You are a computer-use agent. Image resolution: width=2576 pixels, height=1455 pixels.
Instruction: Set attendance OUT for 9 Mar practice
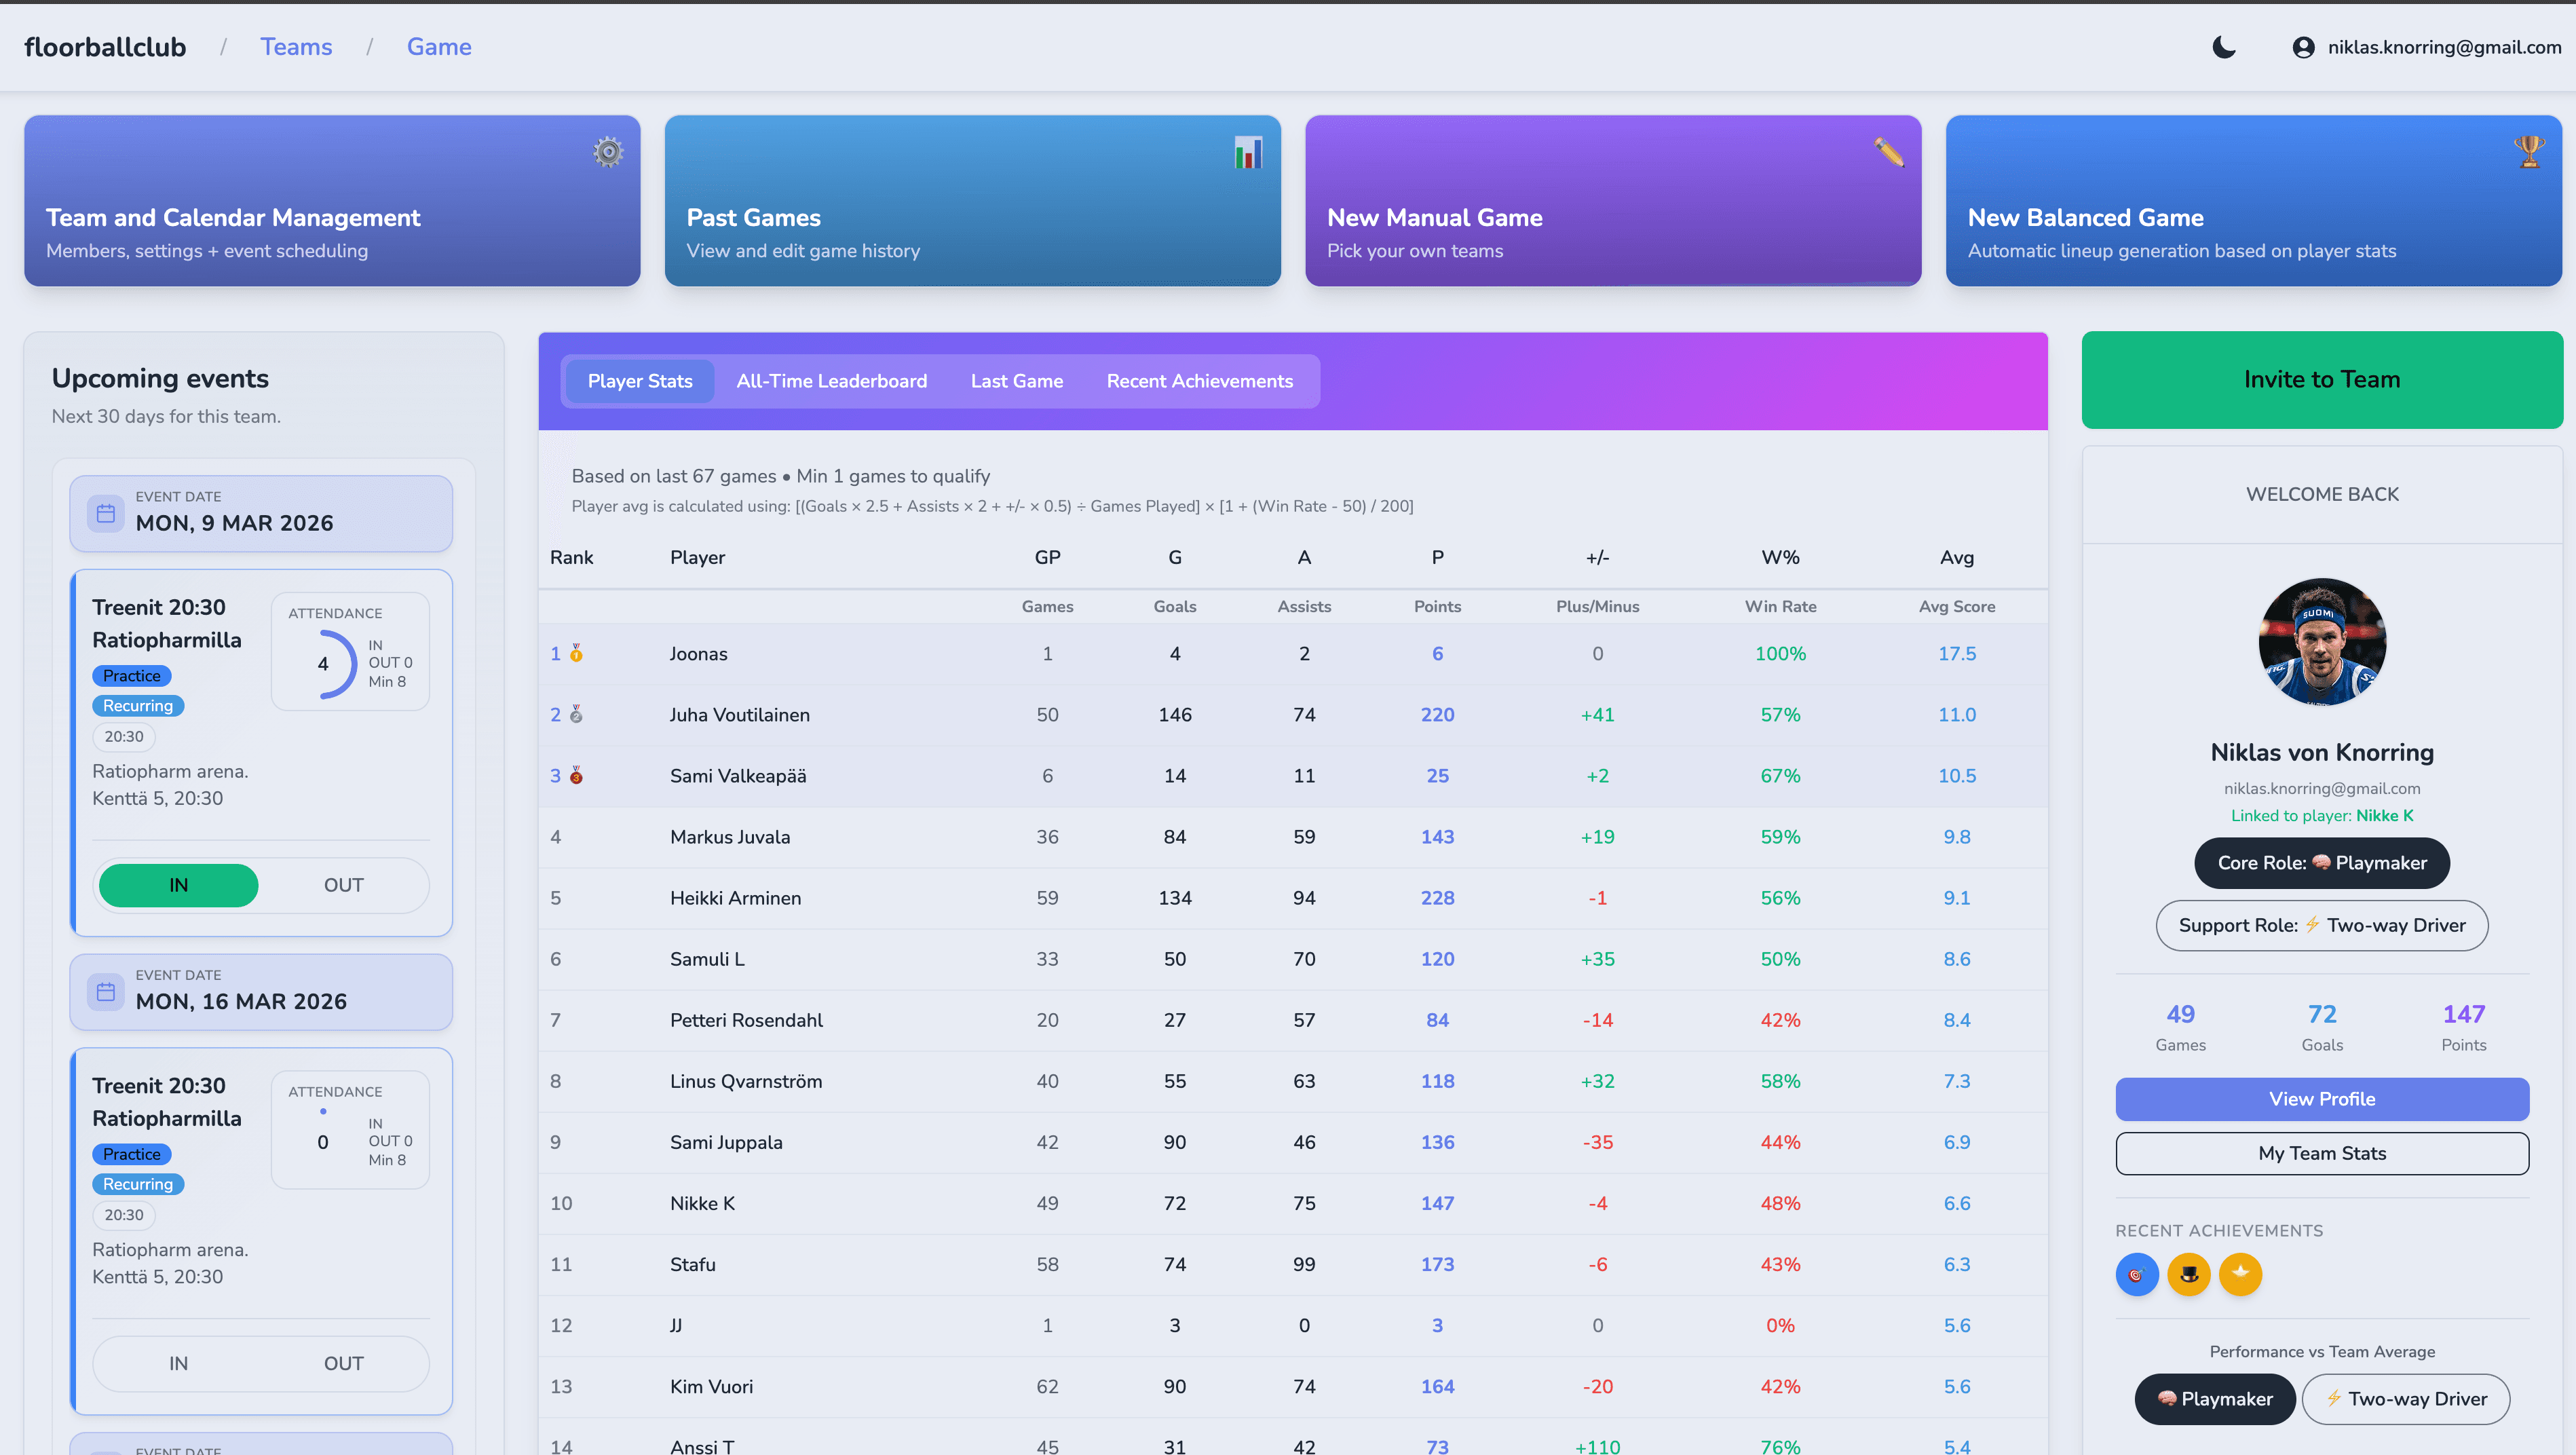(x=343, y=885)
